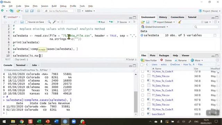
Task: Check the box for 75_How_To_Code.R
Action: pos(143,81)
